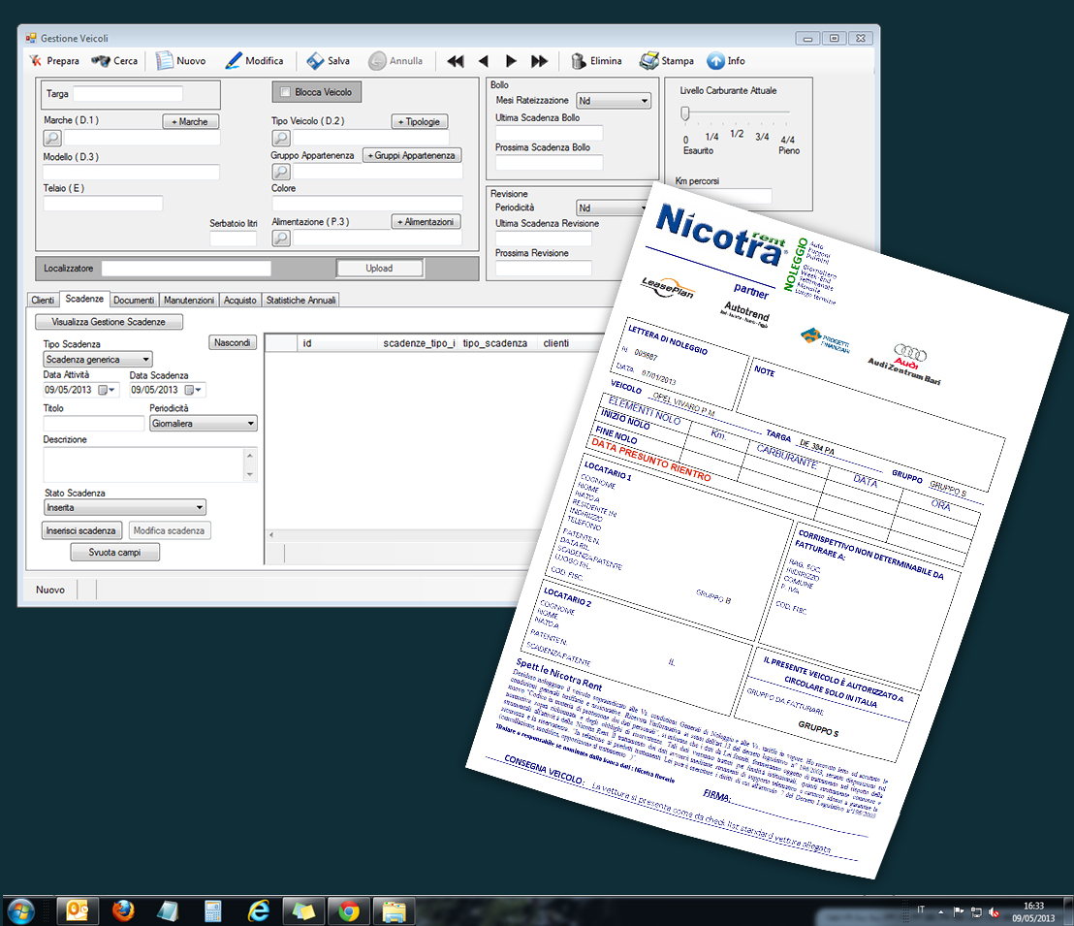Click the + Tipologie button
1074x926 pixels.
pos(419,121)
